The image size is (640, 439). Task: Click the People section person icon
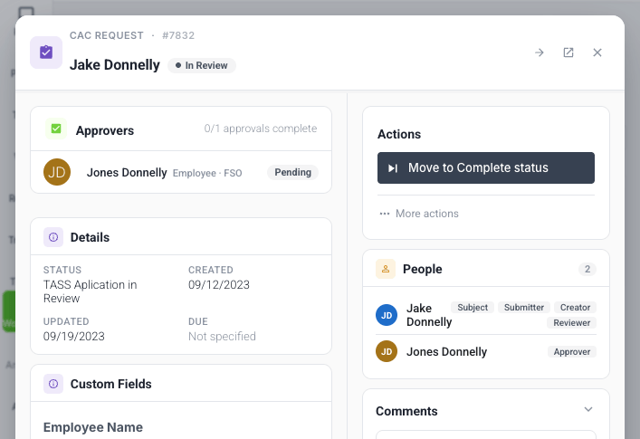click(x=386, y=269)
